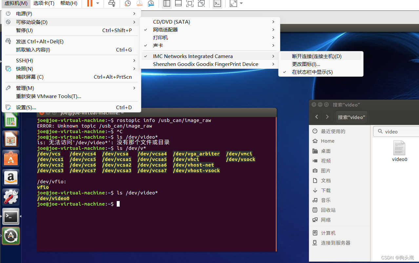
Task: Open the Amazon launcher icon
Action: [11, 178]
